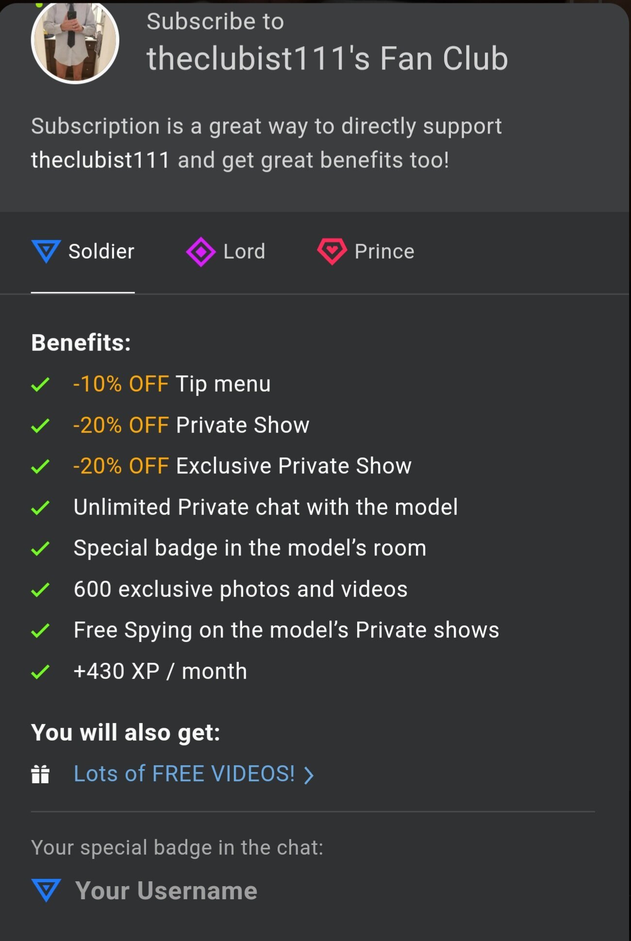
Task: Select the Soldier subscription tab
Action: pyautogui.click(x=101, y=252)
